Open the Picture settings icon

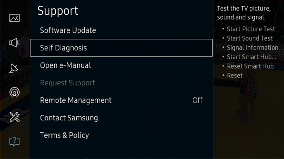pos(14,18)
